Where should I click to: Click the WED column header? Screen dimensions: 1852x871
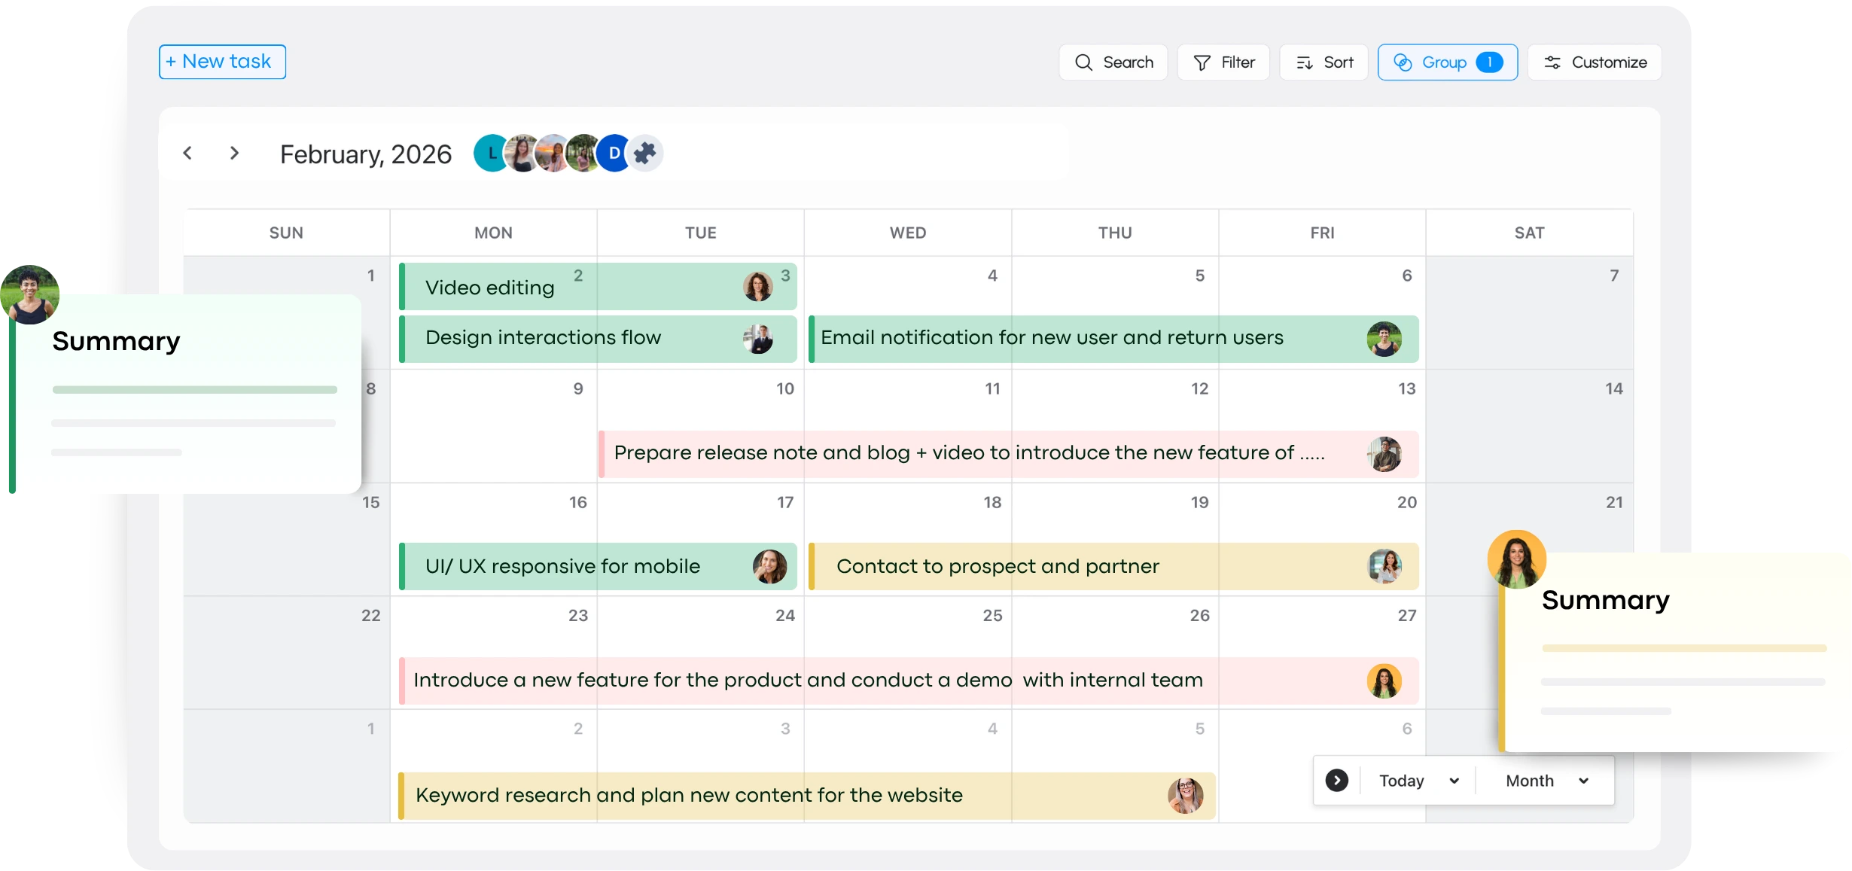click(x=907, y=233)
